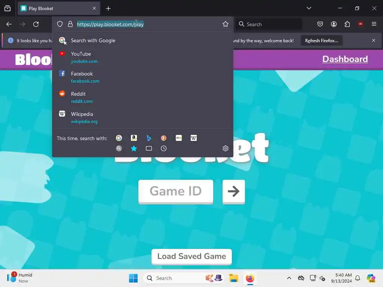Search this time with Google icon
Image resolution: width=383 pixels, height=287 pixels.
click(x=119, y=138)
